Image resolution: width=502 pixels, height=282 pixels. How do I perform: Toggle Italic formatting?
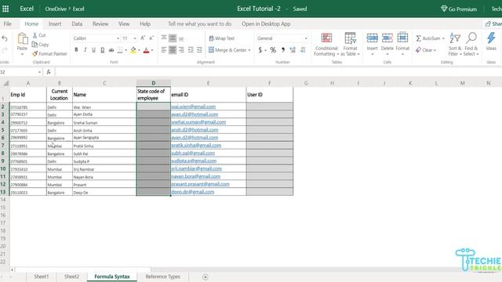coord(85,50)
